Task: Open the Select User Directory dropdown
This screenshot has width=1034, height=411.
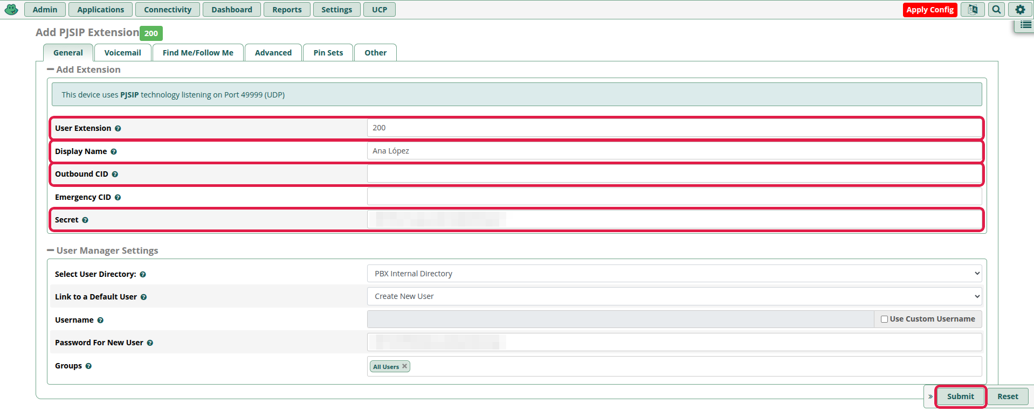Action: (x=674, y=274)
